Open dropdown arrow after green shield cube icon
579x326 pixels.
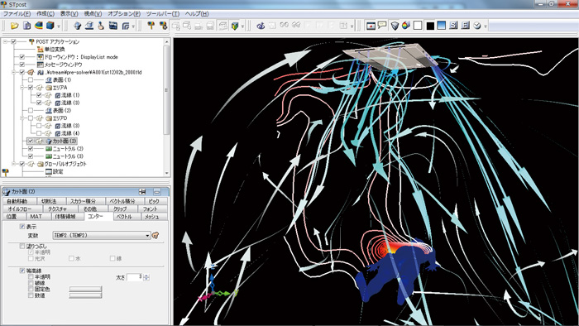pos(242,26)
